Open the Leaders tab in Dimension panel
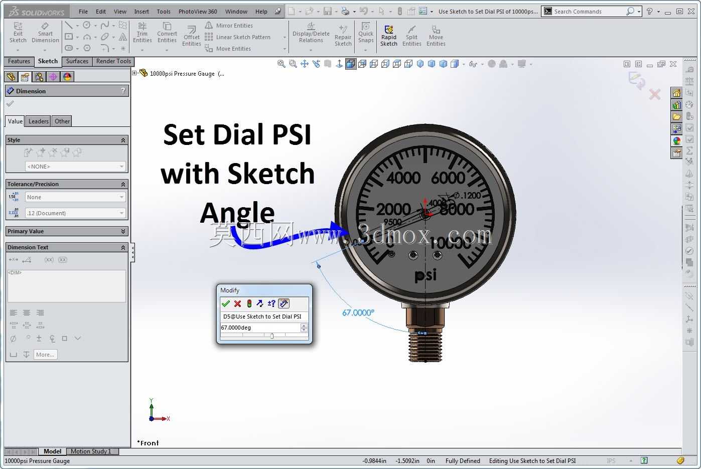This screenshot has width=701, height=469. click(x=39, y=121)
